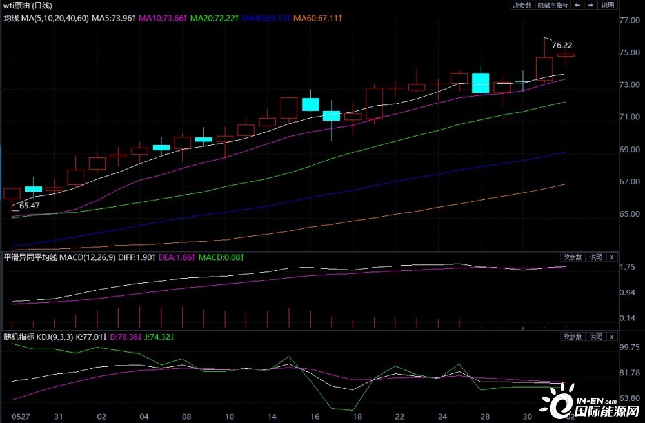Select the MA5:73.96 legend label
The height and width of the screenshot is (423, 645).
coord(113,19)
